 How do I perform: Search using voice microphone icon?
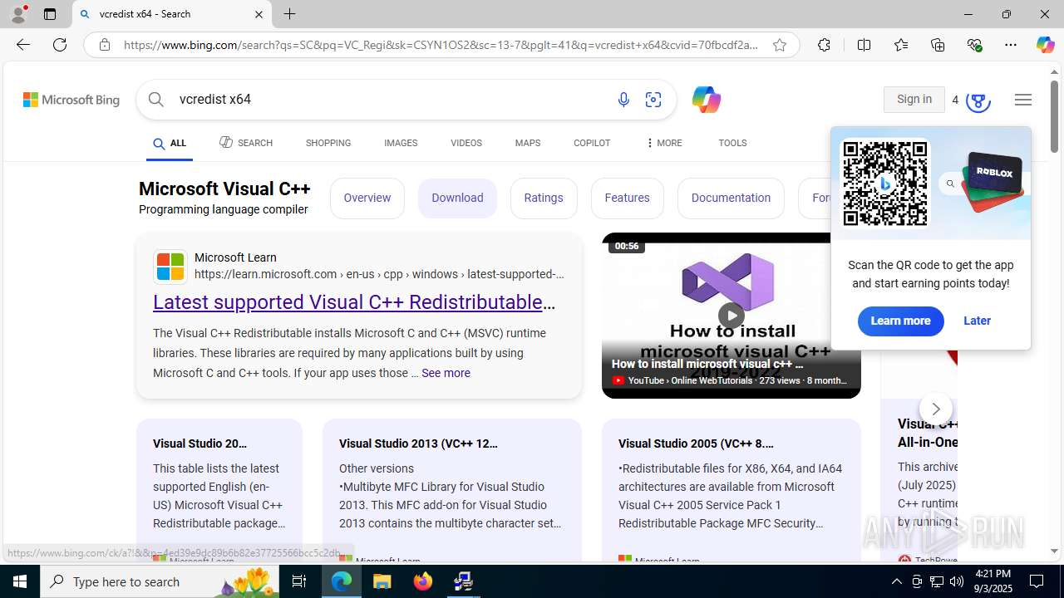[623, 100]
